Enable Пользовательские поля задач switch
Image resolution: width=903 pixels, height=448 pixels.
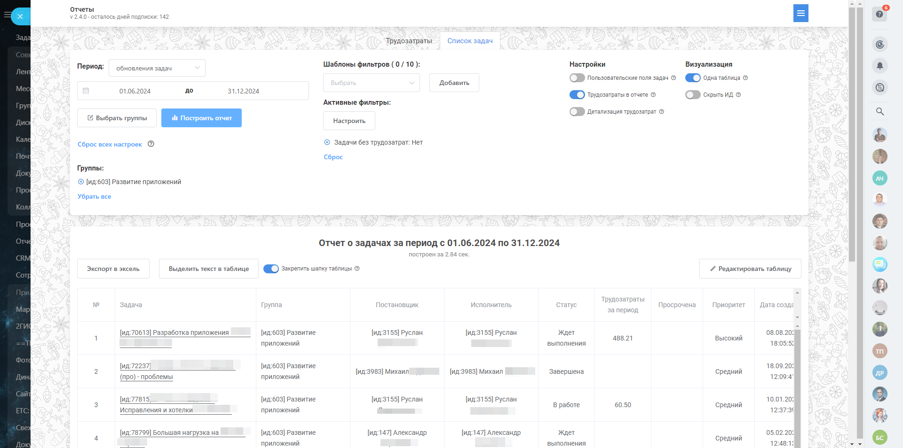click(x=577, y=78)
